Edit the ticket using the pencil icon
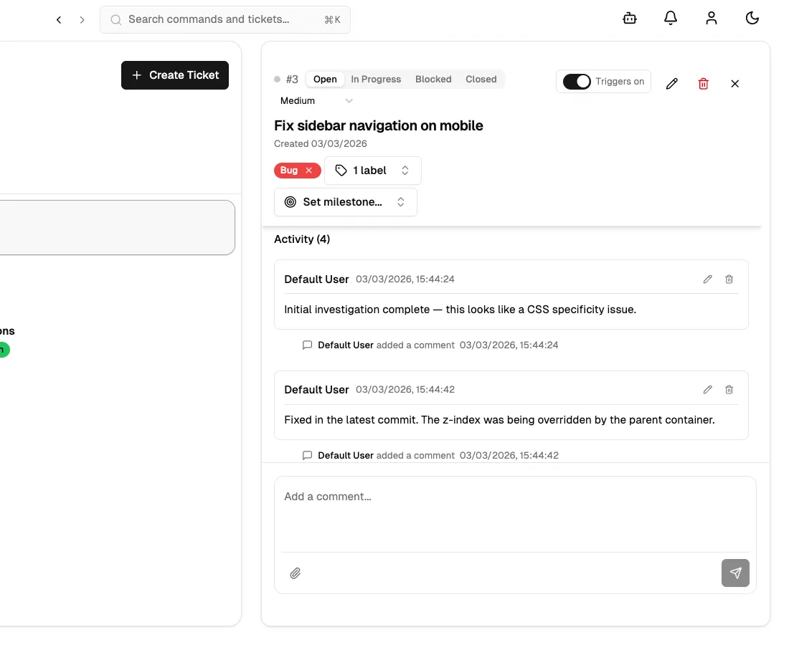 click(x=671, y=84)
